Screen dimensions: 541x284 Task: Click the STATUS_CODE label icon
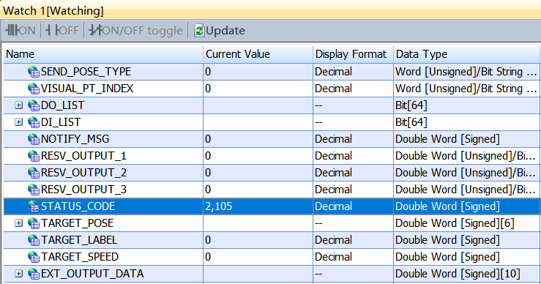tap(34, 206)
